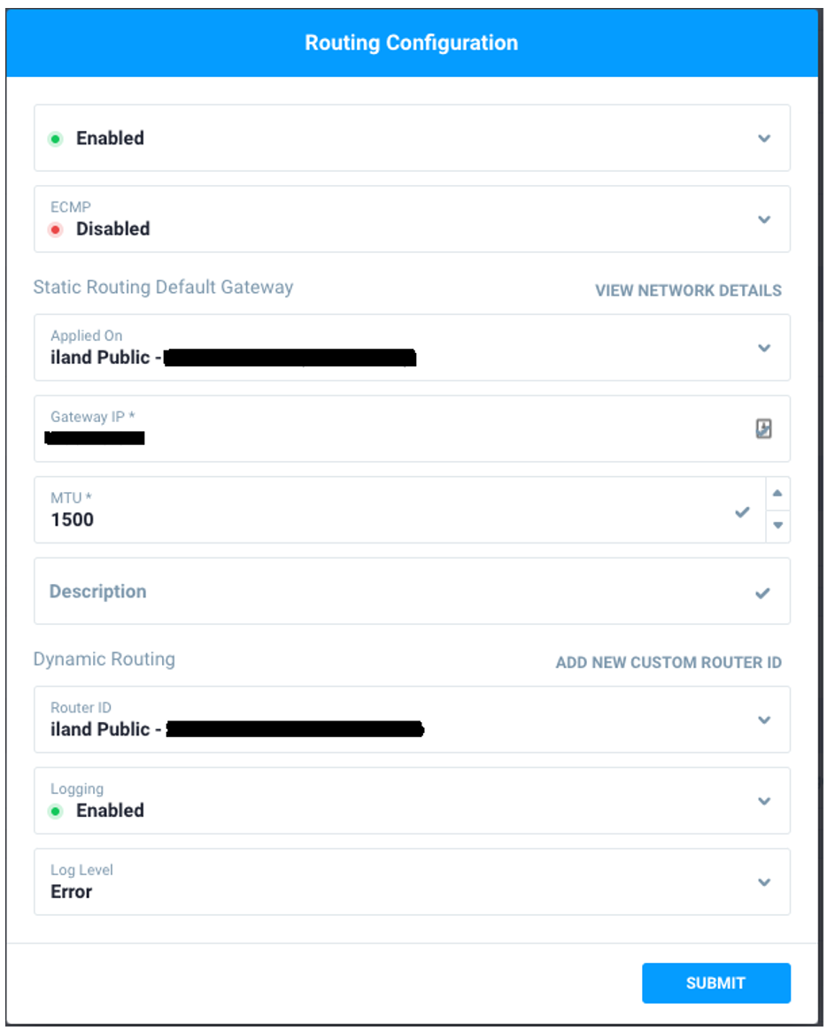
Task: Expand the Applied On network dropdown
Action: (764, 348)
